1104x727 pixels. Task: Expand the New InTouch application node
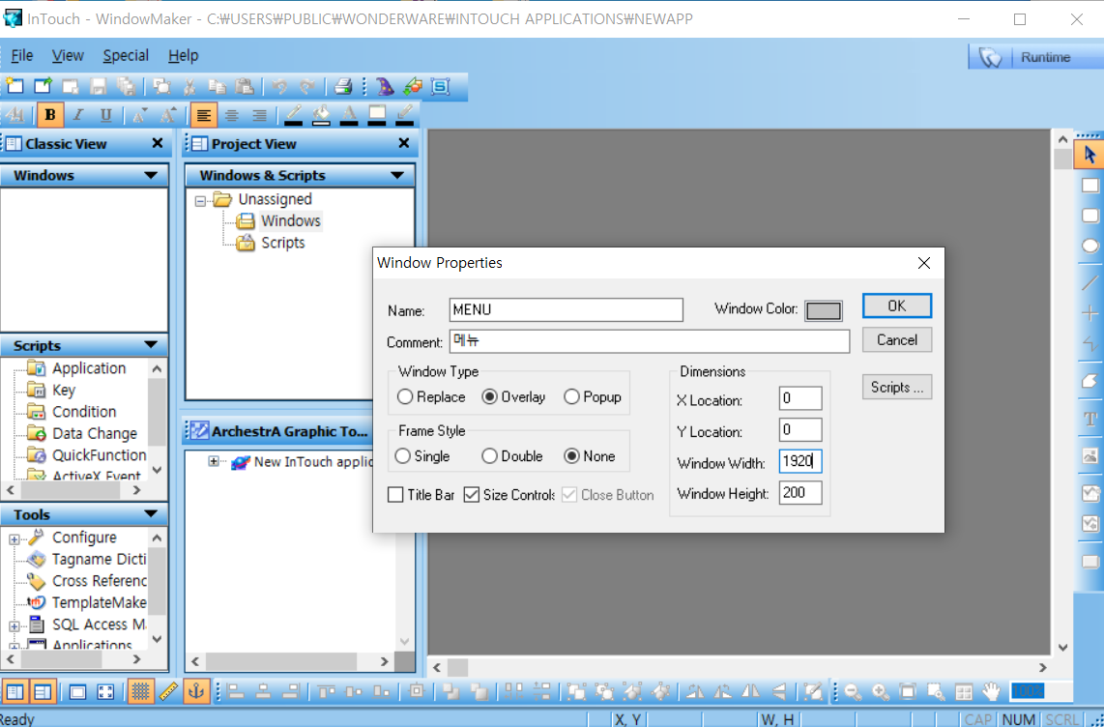click(214, 462)
